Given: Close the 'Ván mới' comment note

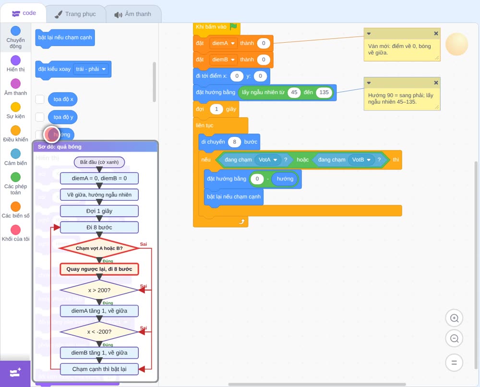Looking at the screenshot, I should coord(436,34).
